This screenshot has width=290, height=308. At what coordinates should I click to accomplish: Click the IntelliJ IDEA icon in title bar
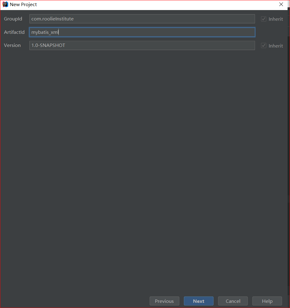point(5,4)
